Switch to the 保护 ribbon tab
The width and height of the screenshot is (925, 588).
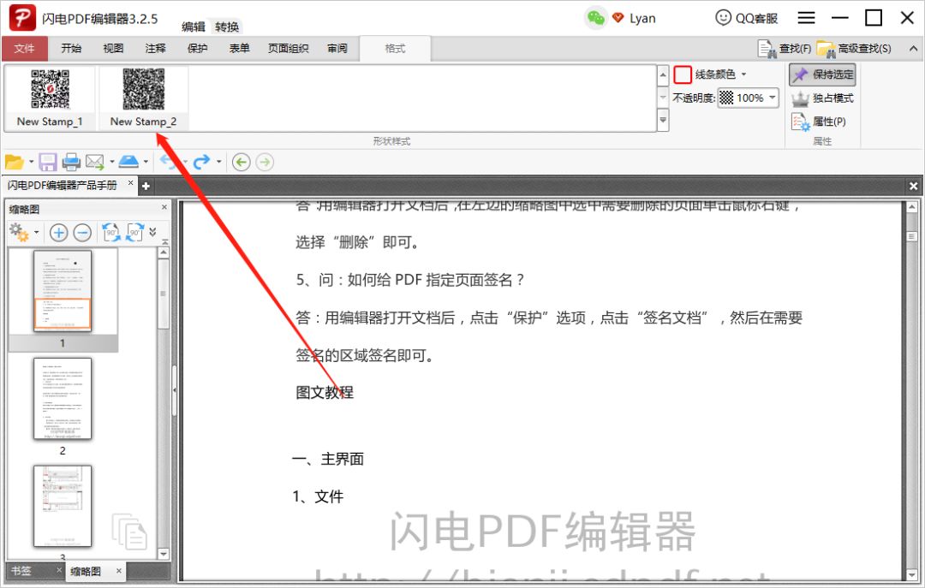pyautogui.click(x=197, y=49)
